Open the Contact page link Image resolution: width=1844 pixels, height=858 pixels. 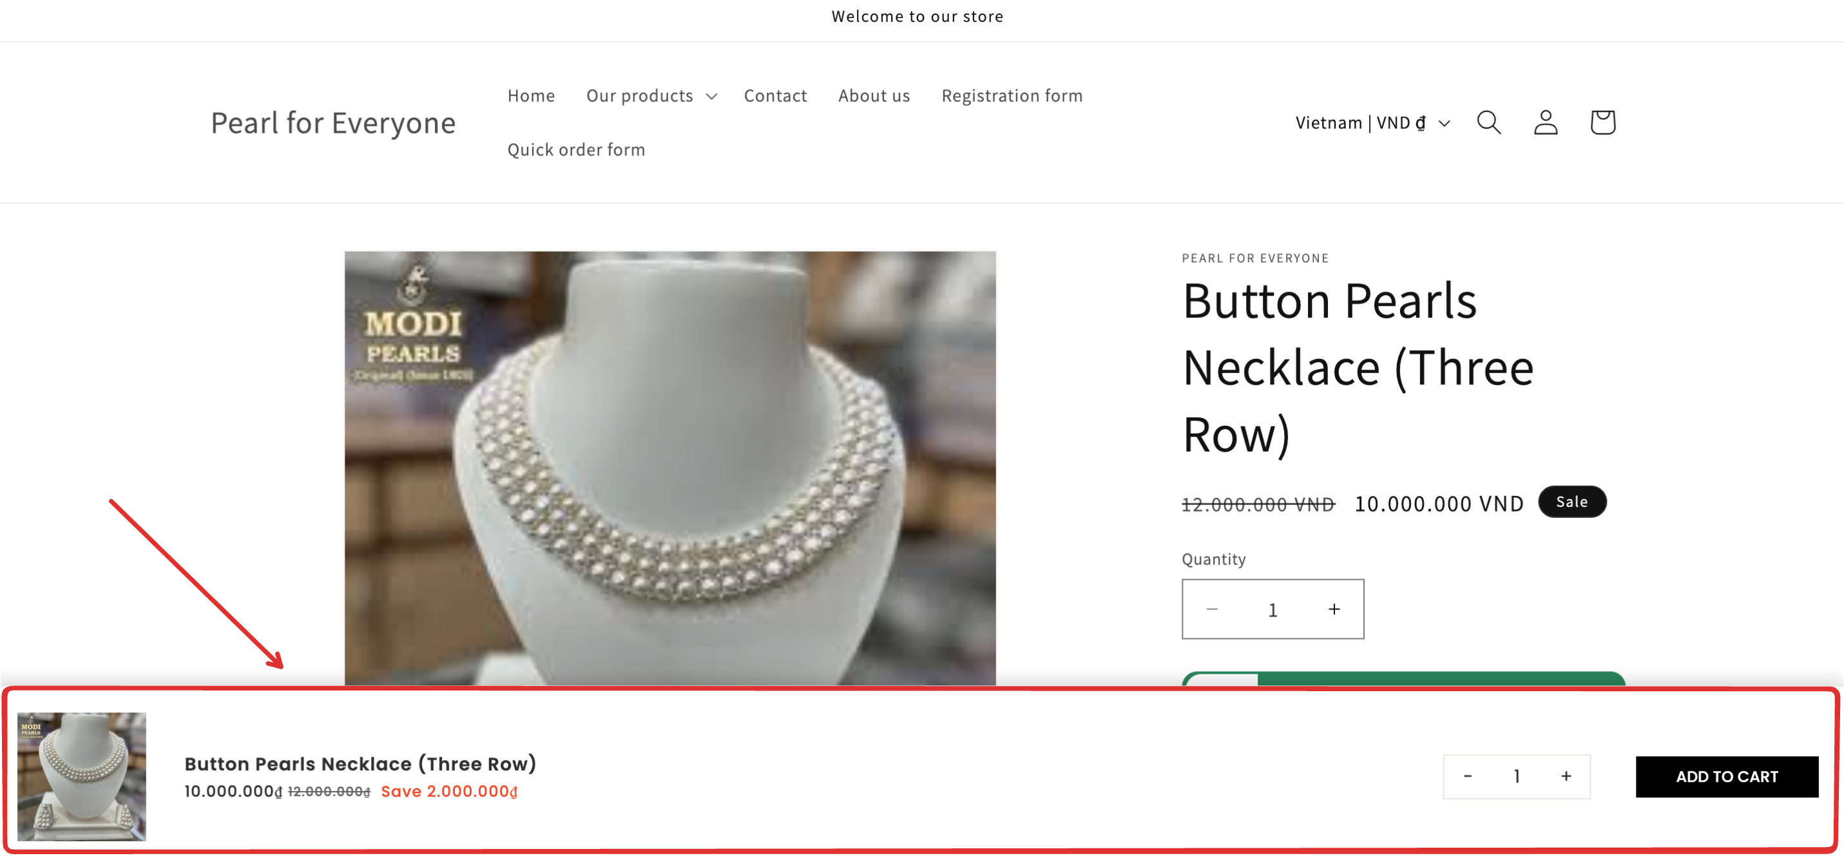tap(774, 96)
